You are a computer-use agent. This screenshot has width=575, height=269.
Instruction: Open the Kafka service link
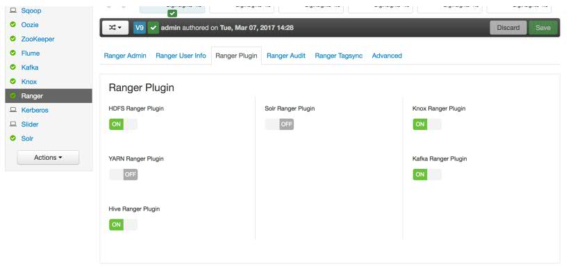(x=30, y=67)
